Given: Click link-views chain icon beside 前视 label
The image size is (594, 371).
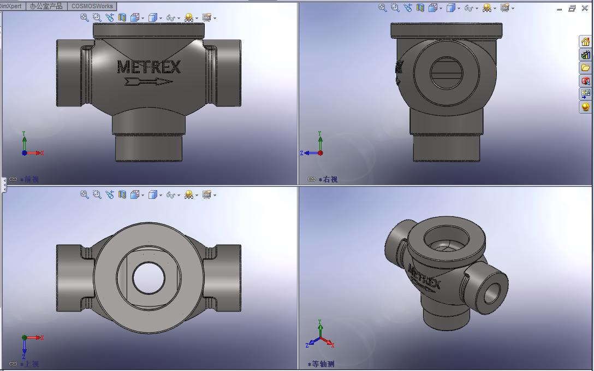Looking at the screenshot, I should coord(13,179).
